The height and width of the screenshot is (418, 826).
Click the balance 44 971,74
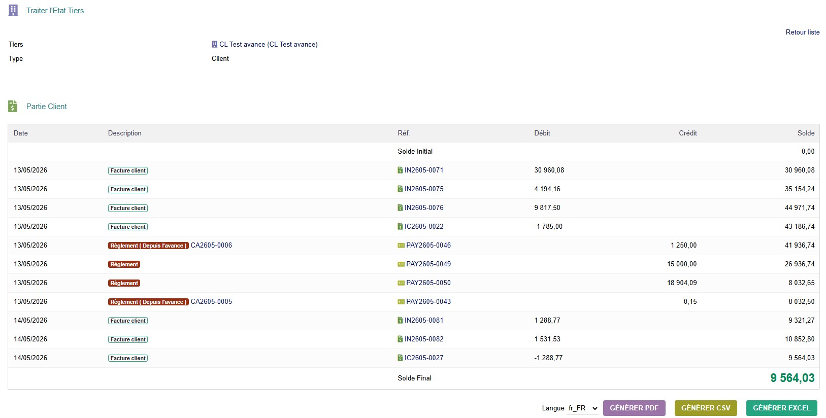[800, 207]
